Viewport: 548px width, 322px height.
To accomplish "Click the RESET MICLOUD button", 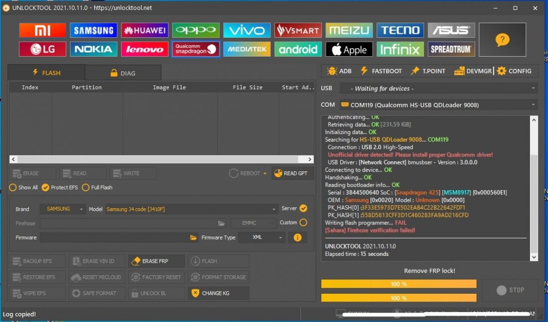I will pos(97,277).
